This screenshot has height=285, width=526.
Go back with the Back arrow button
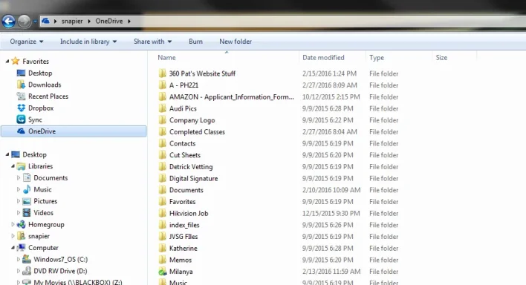[x=8, y=22]
